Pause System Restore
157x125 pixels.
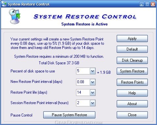[69, 115]
